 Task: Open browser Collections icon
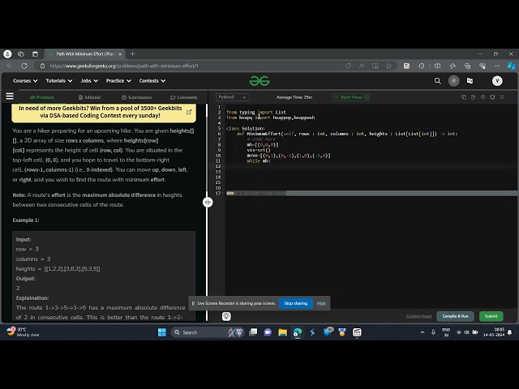point(467,66)
